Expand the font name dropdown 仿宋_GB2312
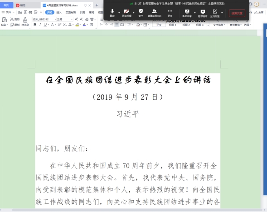This screenshot has width=267, height=212. [x=55, y=19]
